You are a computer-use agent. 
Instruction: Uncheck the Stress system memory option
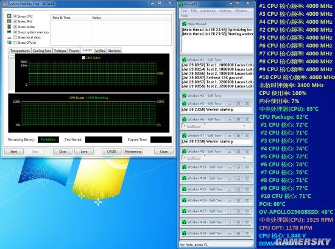coord(15,32)
